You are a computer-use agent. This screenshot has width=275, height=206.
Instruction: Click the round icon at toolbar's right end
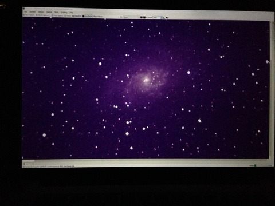167,18
